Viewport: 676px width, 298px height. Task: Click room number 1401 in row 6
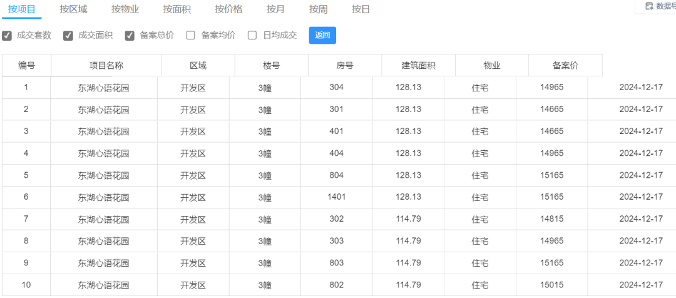(336, 197)
